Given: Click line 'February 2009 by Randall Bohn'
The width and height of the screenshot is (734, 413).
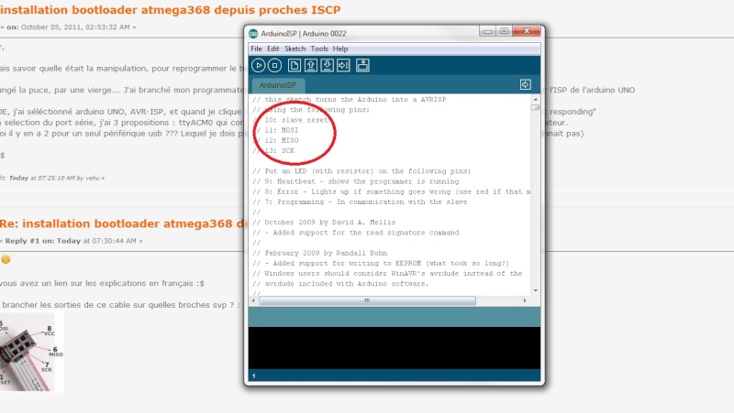Looking at the screenshot, I should pyautogui.click(x=319, y=254).
